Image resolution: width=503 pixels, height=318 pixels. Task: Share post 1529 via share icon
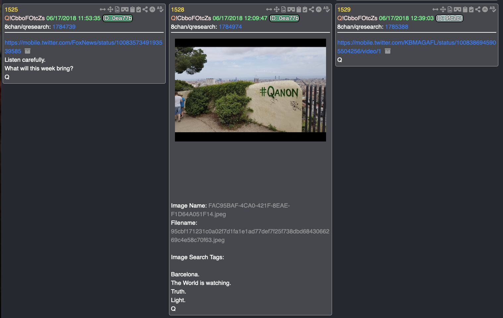(478, 10)
